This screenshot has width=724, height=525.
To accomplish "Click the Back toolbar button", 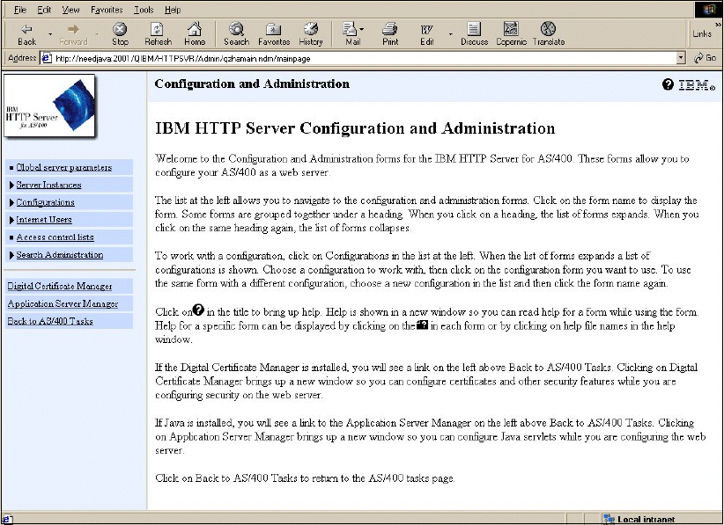I will [26, 34].
